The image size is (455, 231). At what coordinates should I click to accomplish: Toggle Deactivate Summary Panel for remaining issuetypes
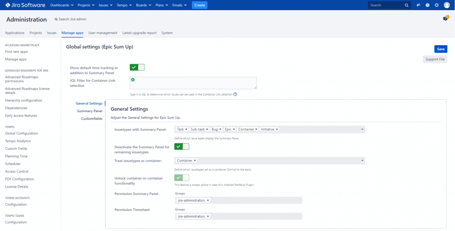[x=182, y=147]
